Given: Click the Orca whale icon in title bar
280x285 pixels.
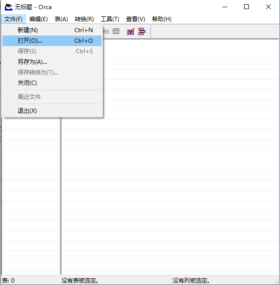Looking at the screenshot, I should coord(8,7).
